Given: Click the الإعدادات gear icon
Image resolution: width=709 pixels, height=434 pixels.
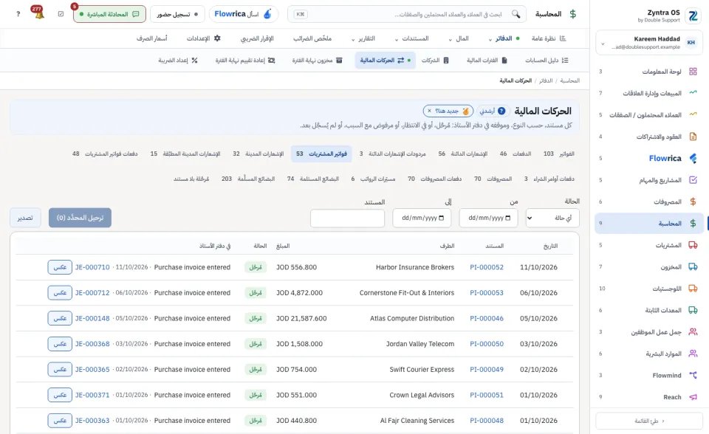Looking at the screenshot, I should point(217,38).
